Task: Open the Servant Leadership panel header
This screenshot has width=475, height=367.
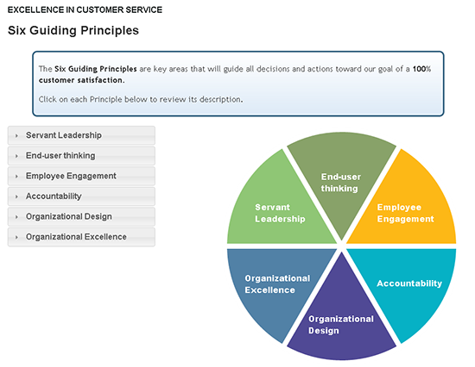Action: 81,135
